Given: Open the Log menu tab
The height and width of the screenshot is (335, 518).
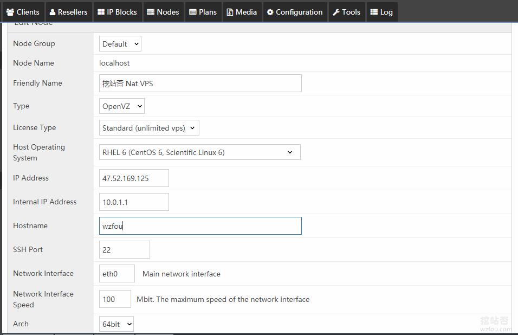Looking at the screenshot, I should [x=381, y=12].
